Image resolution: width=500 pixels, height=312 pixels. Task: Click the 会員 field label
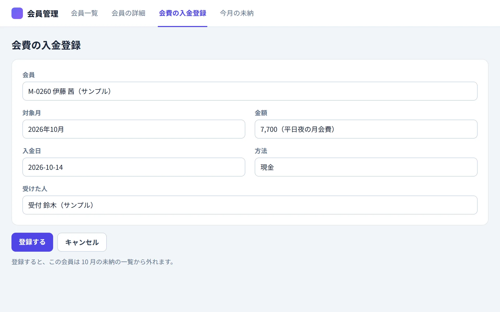29,75
